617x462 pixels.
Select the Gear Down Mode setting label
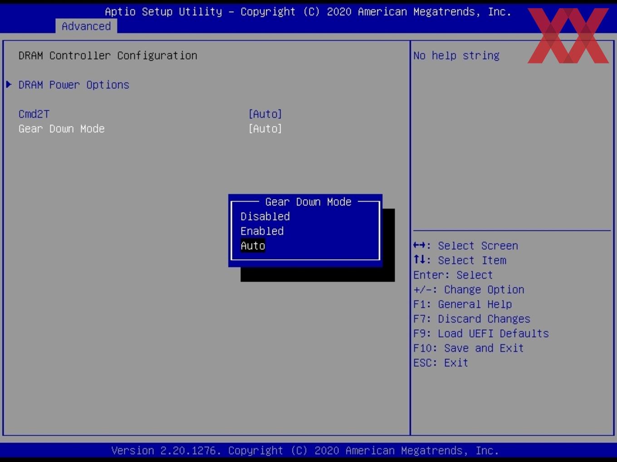pyautogui.click(x=61, y=129)
